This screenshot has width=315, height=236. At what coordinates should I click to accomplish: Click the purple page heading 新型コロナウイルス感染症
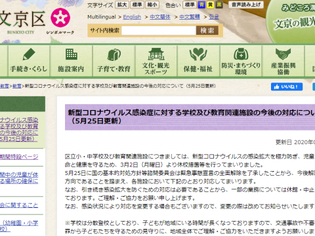point(190,117)
